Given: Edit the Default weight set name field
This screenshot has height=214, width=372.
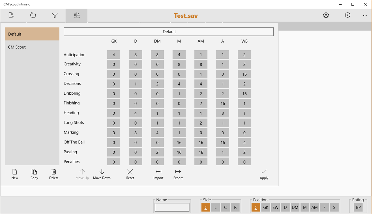Looking at the screenshot, I should [169, 32].
